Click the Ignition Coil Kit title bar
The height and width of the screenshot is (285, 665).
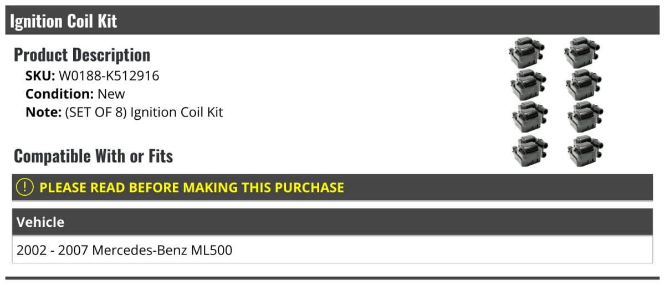click(64, 21)
